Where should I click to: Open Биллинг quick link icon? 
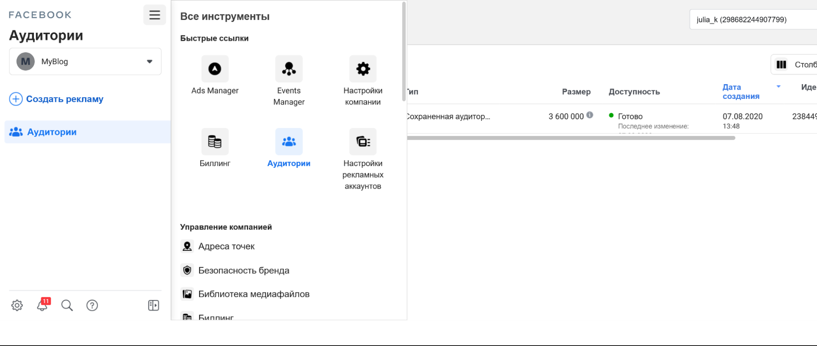click(x=215, y=141)
